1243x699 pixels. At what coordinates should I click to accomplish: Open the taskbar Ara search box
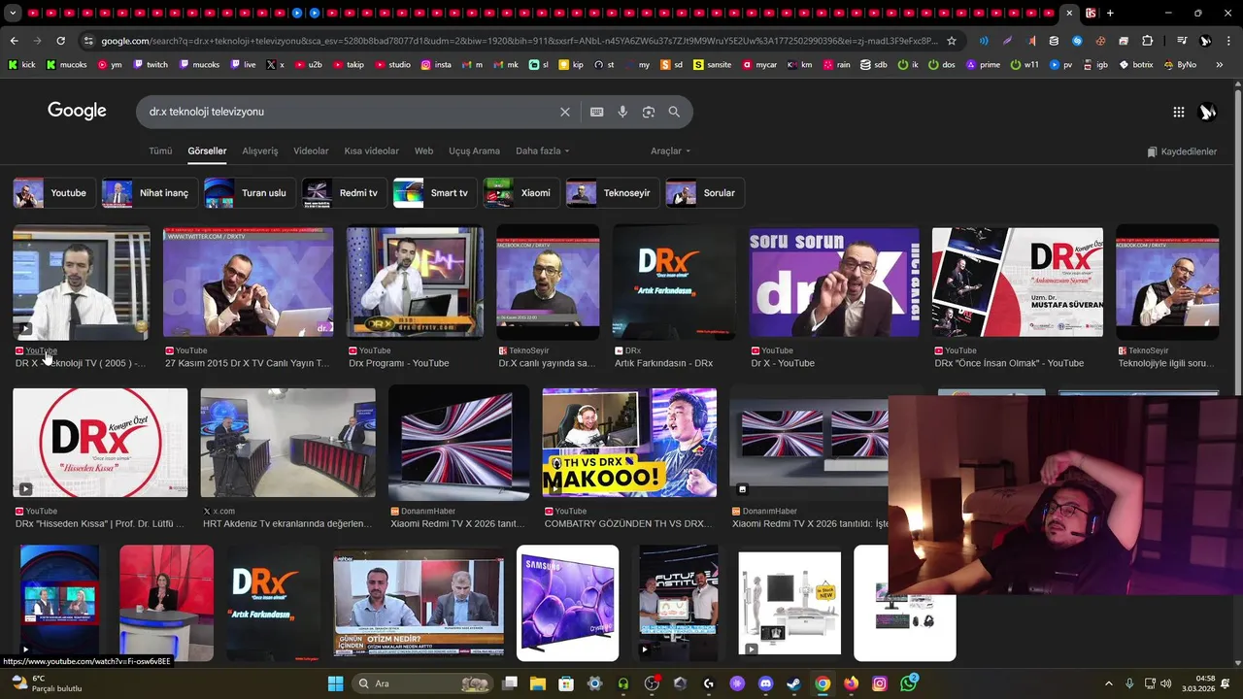tap(422, 683)
